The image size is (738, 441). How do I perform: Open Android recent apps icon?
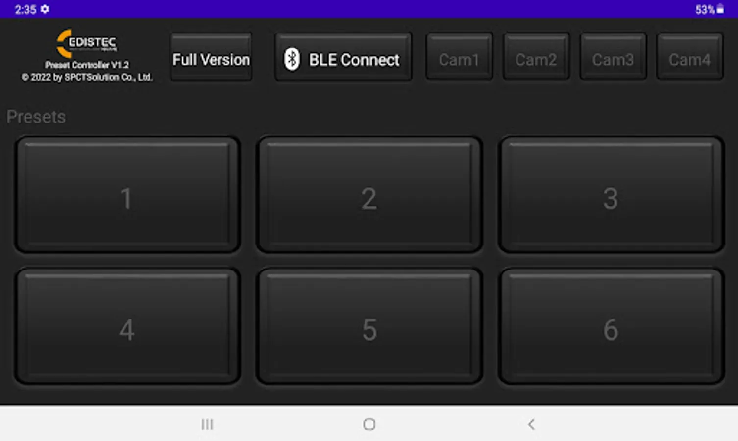pos(207,424)
